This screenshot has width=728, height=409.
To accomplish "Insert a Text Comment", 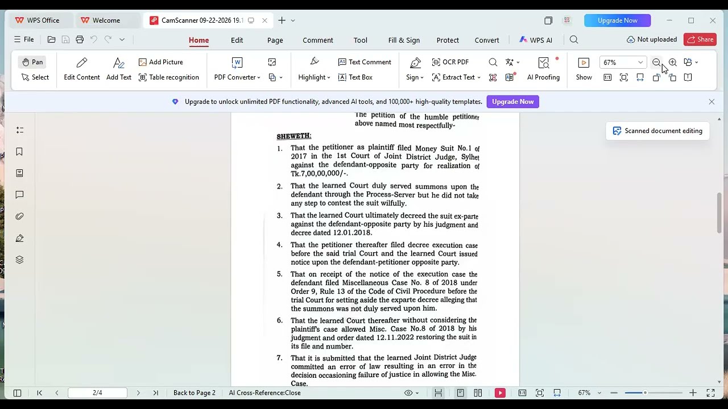I will (x=365, y=62).
